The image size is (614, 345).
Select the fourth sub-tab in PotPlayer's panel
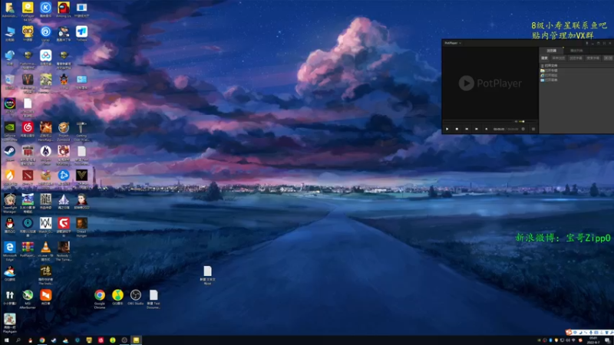593,58
